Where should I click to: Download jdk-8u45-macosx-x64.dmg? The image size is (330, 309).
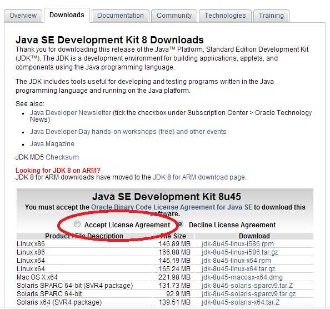[242, 277]
